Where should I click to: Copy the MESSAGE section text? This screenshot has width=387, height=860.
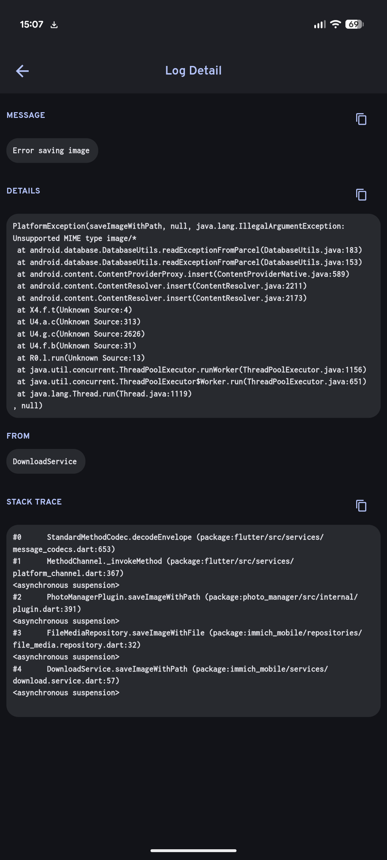(361, 119)
